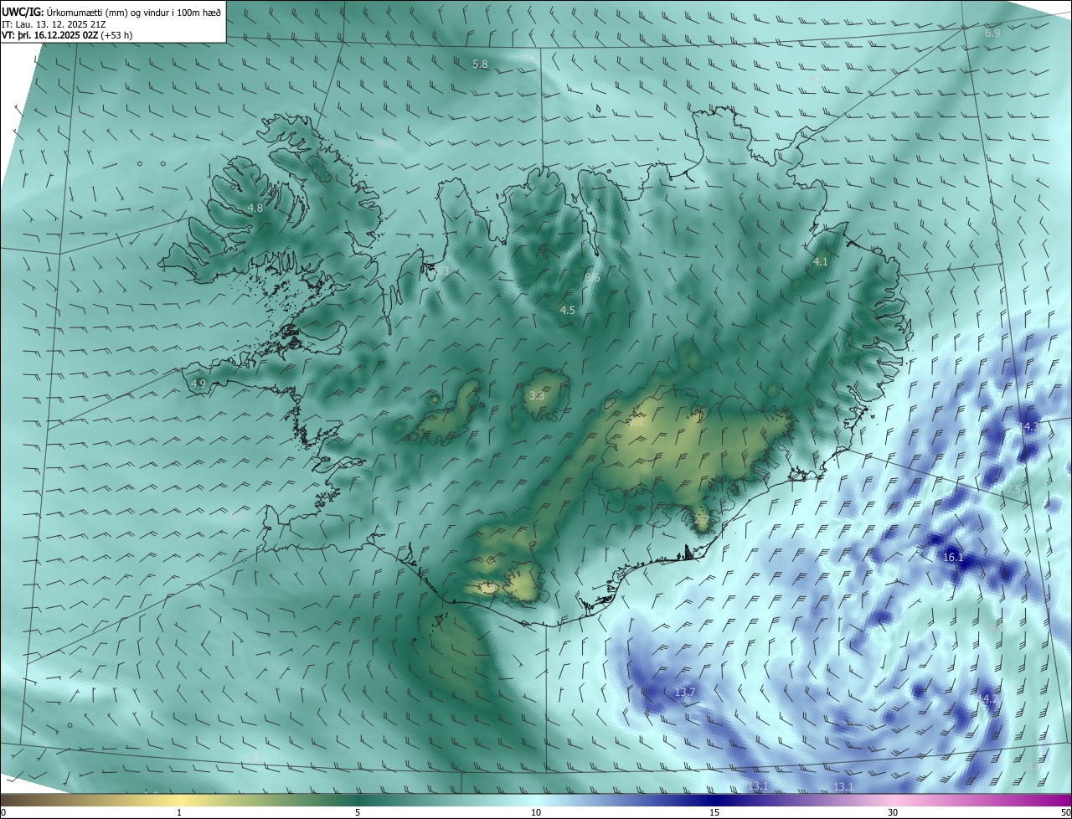This screenshot has height=819, width=1072.
Task: Click the 6.9 value label
Action: click(992, 33)
